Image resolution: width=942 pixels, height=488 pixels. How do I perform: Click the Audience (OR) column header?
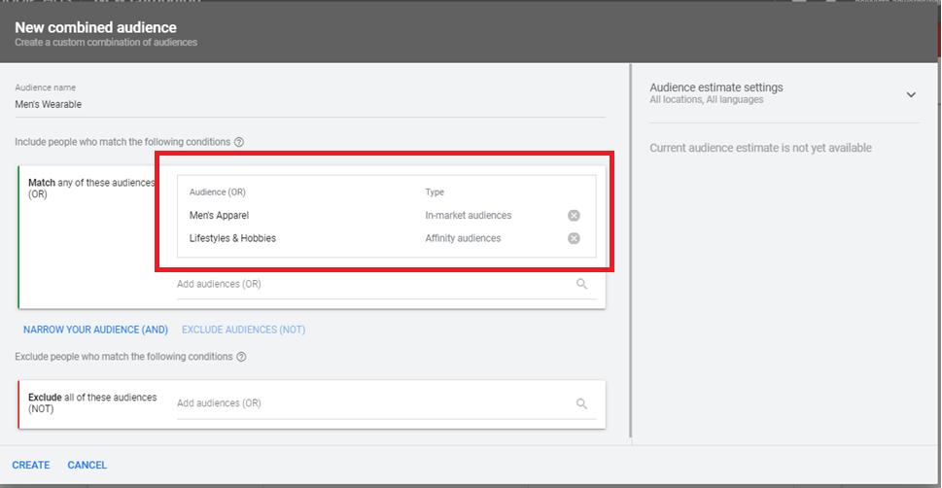coord(218,192)
